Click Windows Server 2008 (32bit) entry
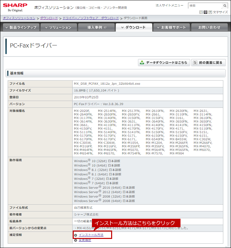 click(x=104, y=197)
